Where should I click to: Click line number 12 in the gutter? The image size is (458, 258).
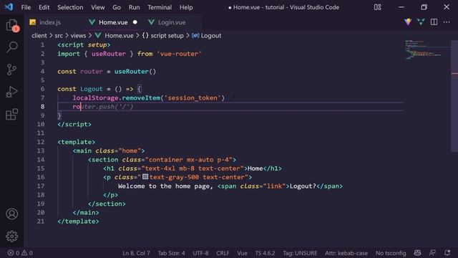click(41, 142)
